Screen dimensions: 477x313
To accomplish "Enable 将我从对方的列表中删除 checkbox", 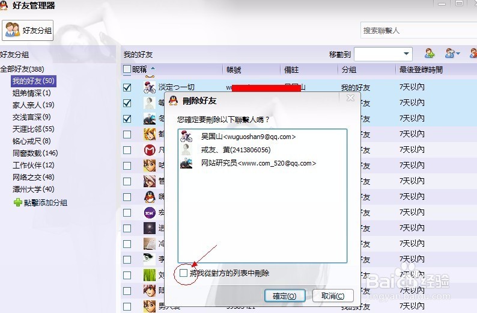I will (183, 273).
